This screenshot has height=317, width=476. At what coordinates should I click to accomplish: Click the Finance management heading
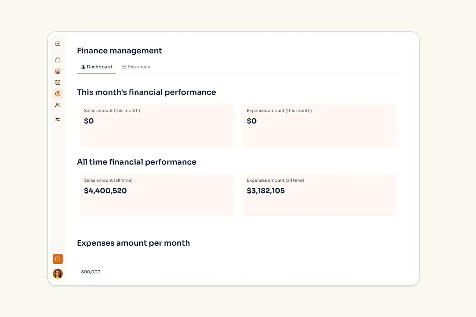[x=119, y=51]
